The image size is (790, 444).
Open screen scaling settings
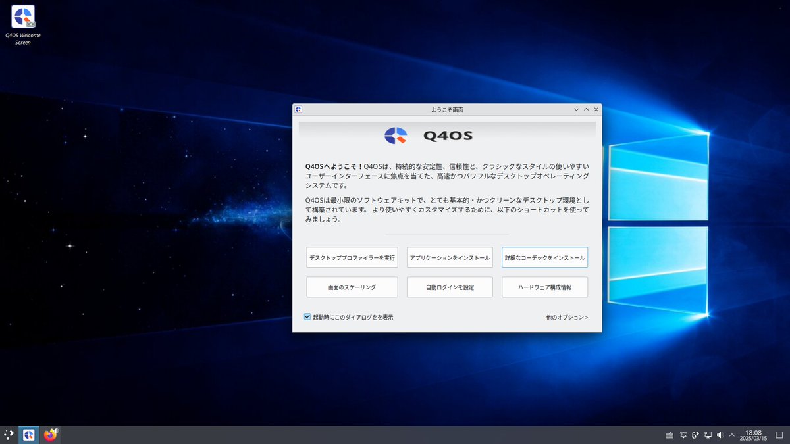(352, 287)
